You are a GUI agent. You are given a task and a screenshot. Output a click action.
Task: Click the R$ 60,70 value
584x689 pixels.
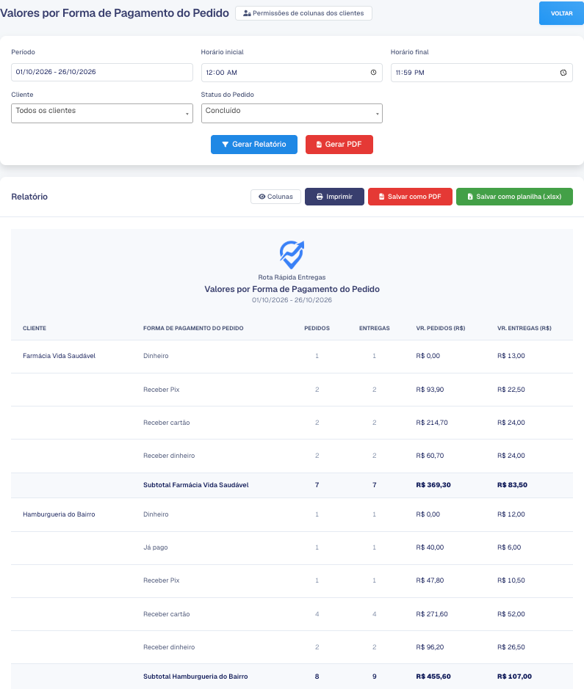430,456
